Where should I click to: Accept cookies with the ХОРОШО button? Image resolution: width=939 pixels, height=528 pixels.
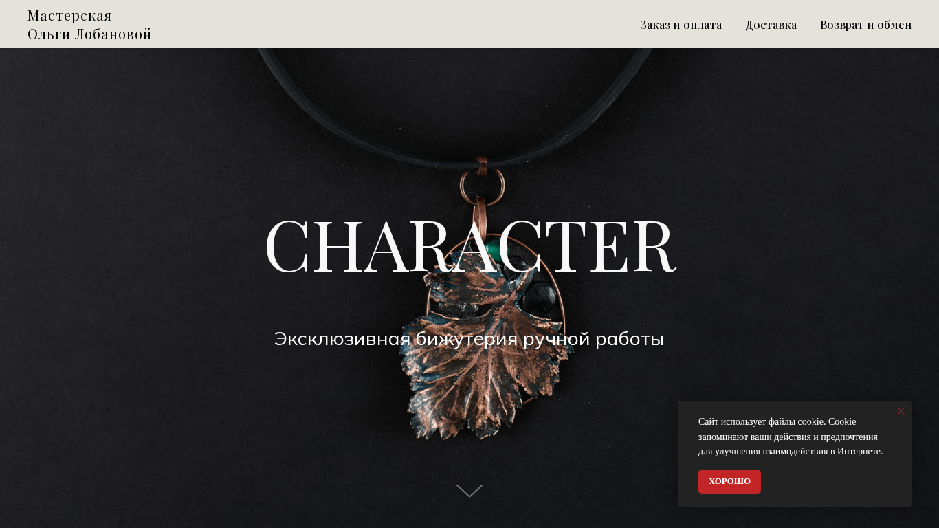(x=729, y=481)
